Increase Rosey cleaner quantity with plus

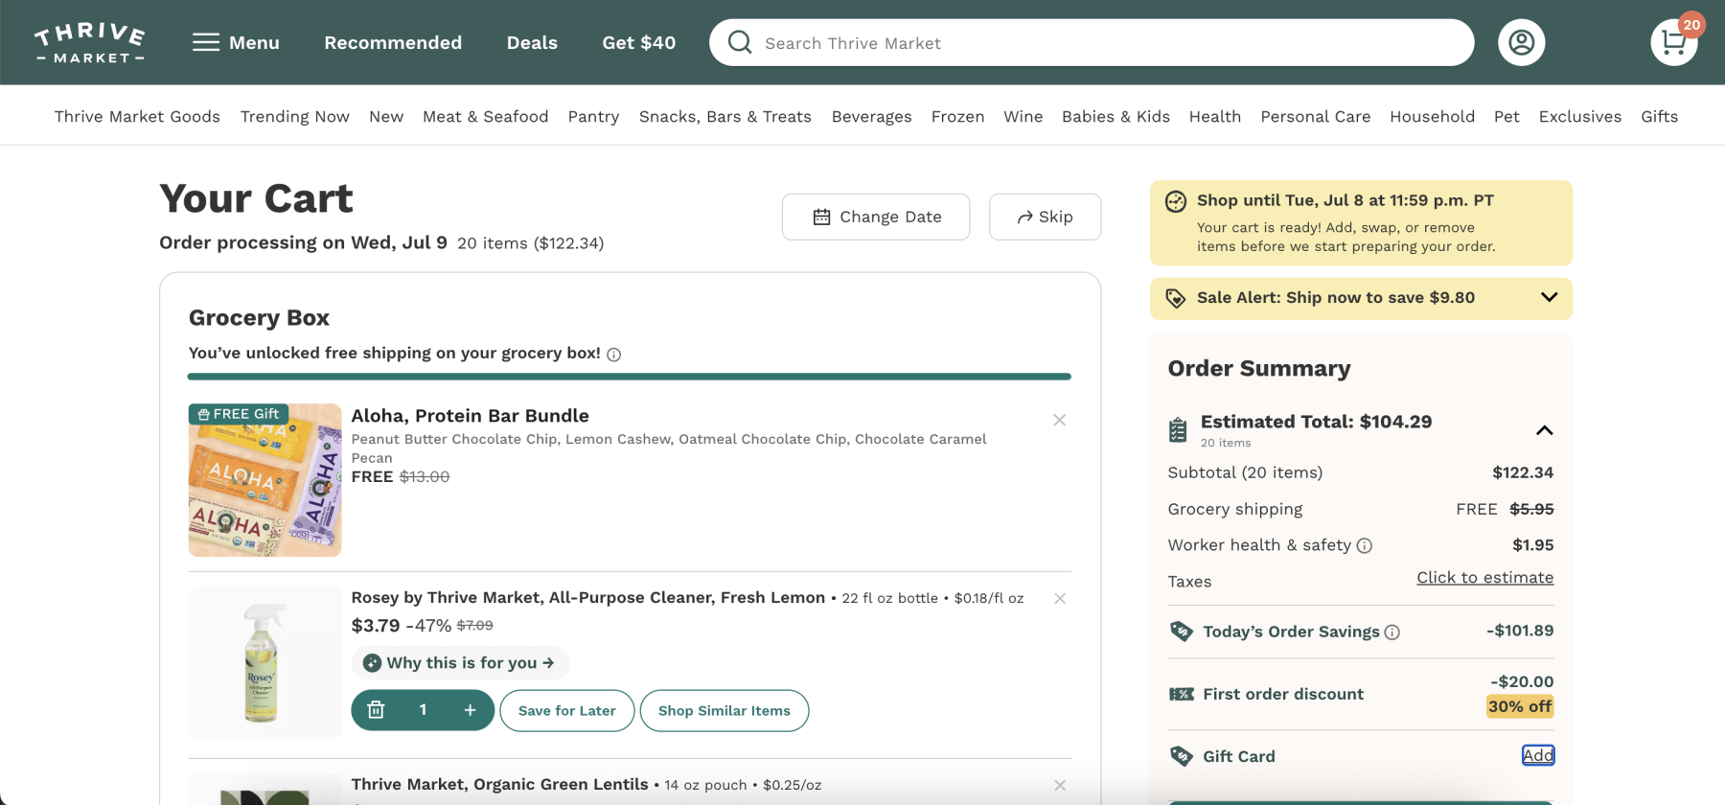pos(470,710)
